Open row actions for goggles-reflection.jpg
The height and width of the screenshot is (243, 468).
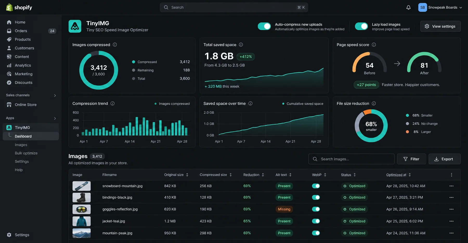point(451,209)
